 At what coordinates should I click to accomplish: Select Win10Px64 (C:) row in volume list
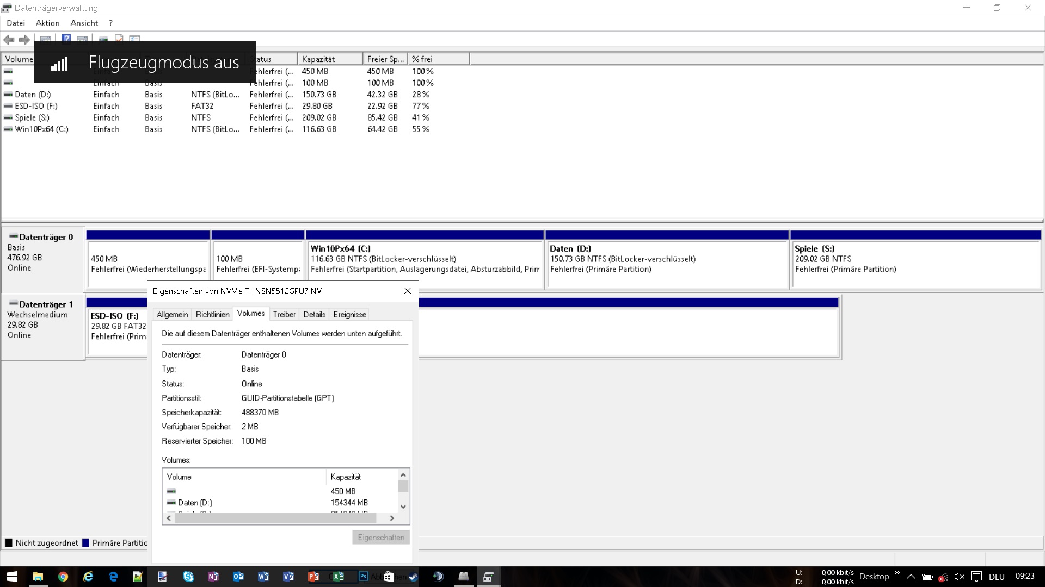tap(218, 129)
